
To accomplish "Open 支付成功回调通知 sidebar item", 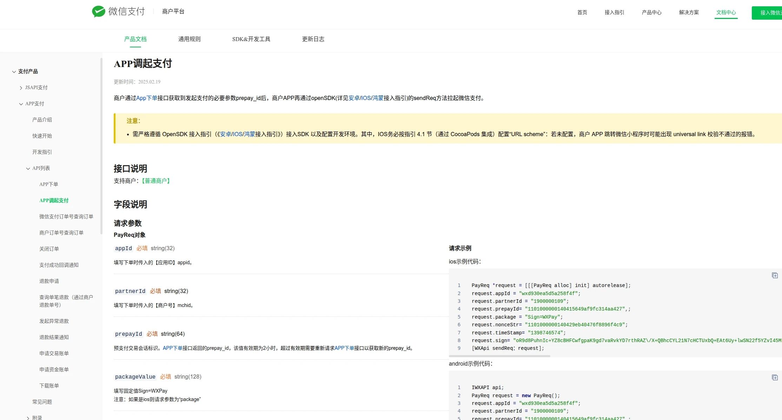I will pos(59,265).
